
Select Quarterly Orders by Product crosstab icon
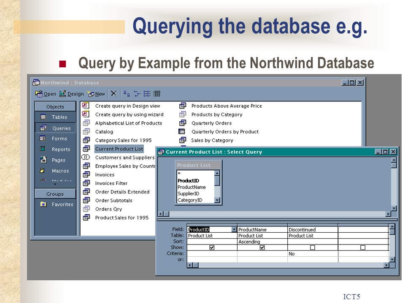pyautogui.click(x=182, y=132)
